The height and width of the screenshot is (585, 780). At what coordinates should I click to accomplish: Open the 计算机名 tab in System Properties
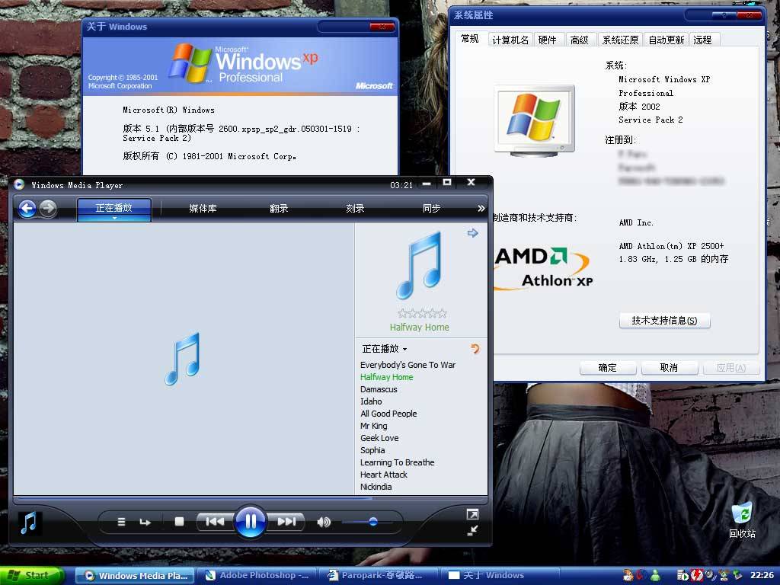510,40
